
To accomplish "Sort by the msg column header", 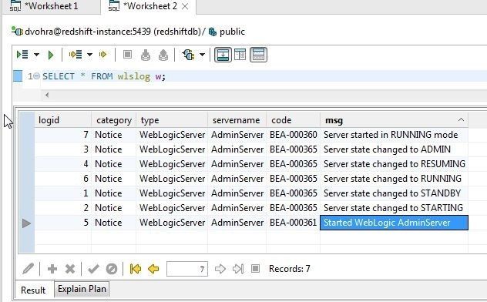I will click(394, 120).
